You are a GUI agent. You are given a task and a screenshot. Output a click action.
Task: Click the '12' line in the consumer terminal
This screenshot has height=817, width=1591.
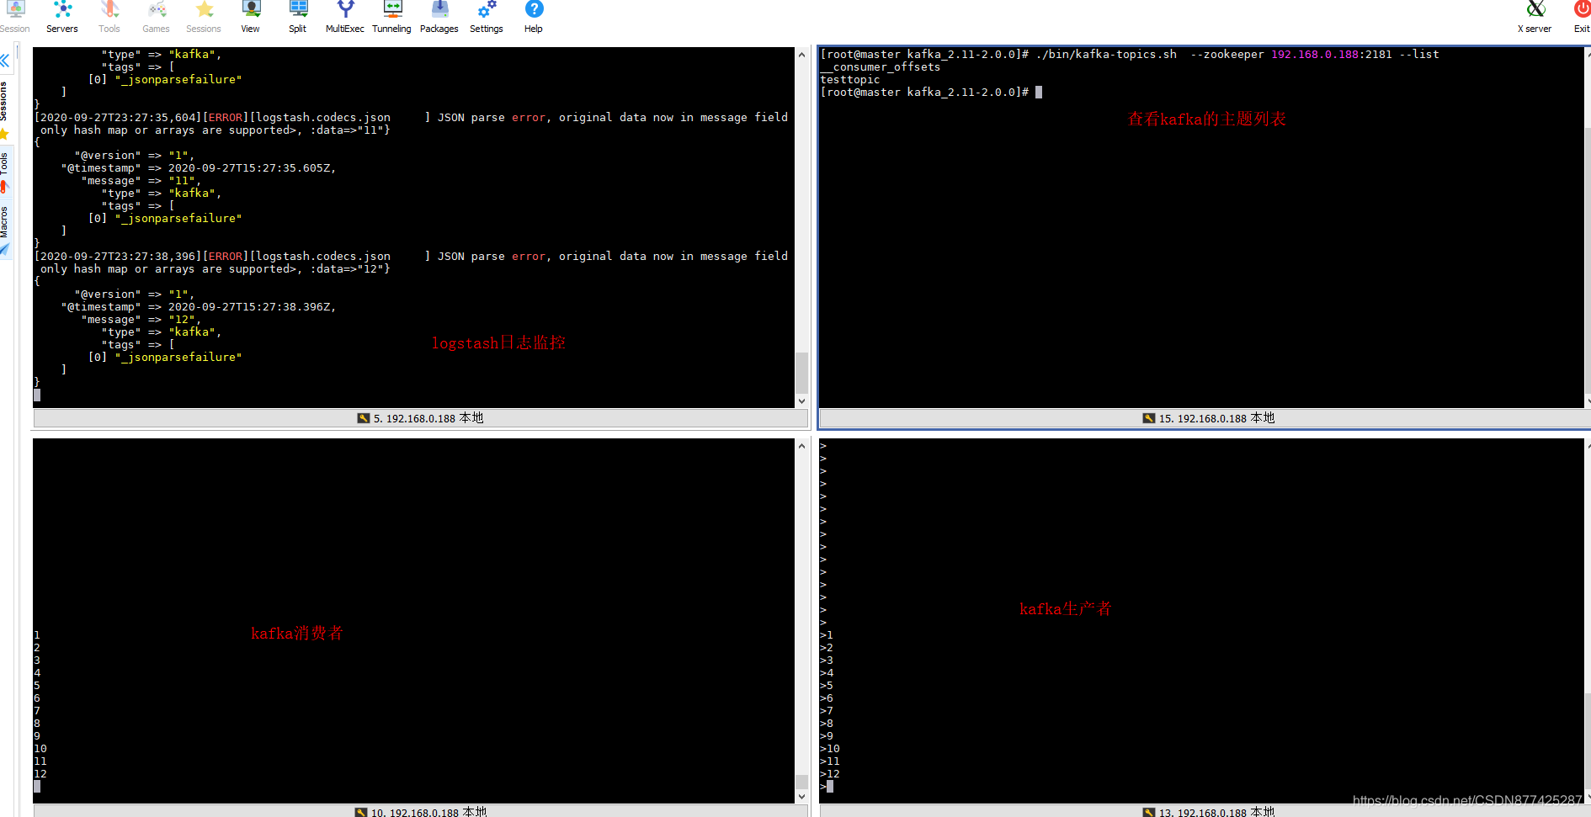(x=40, y=774)
